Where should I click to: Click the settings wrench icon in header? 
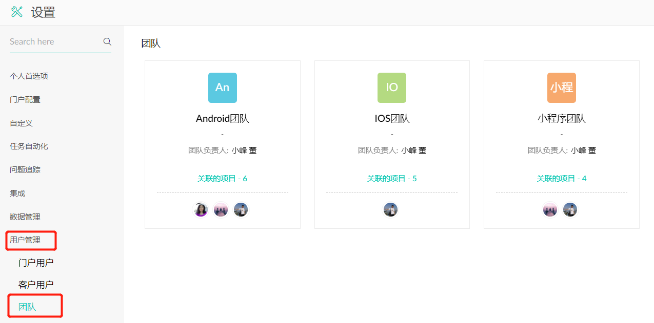tap(17, 12)
